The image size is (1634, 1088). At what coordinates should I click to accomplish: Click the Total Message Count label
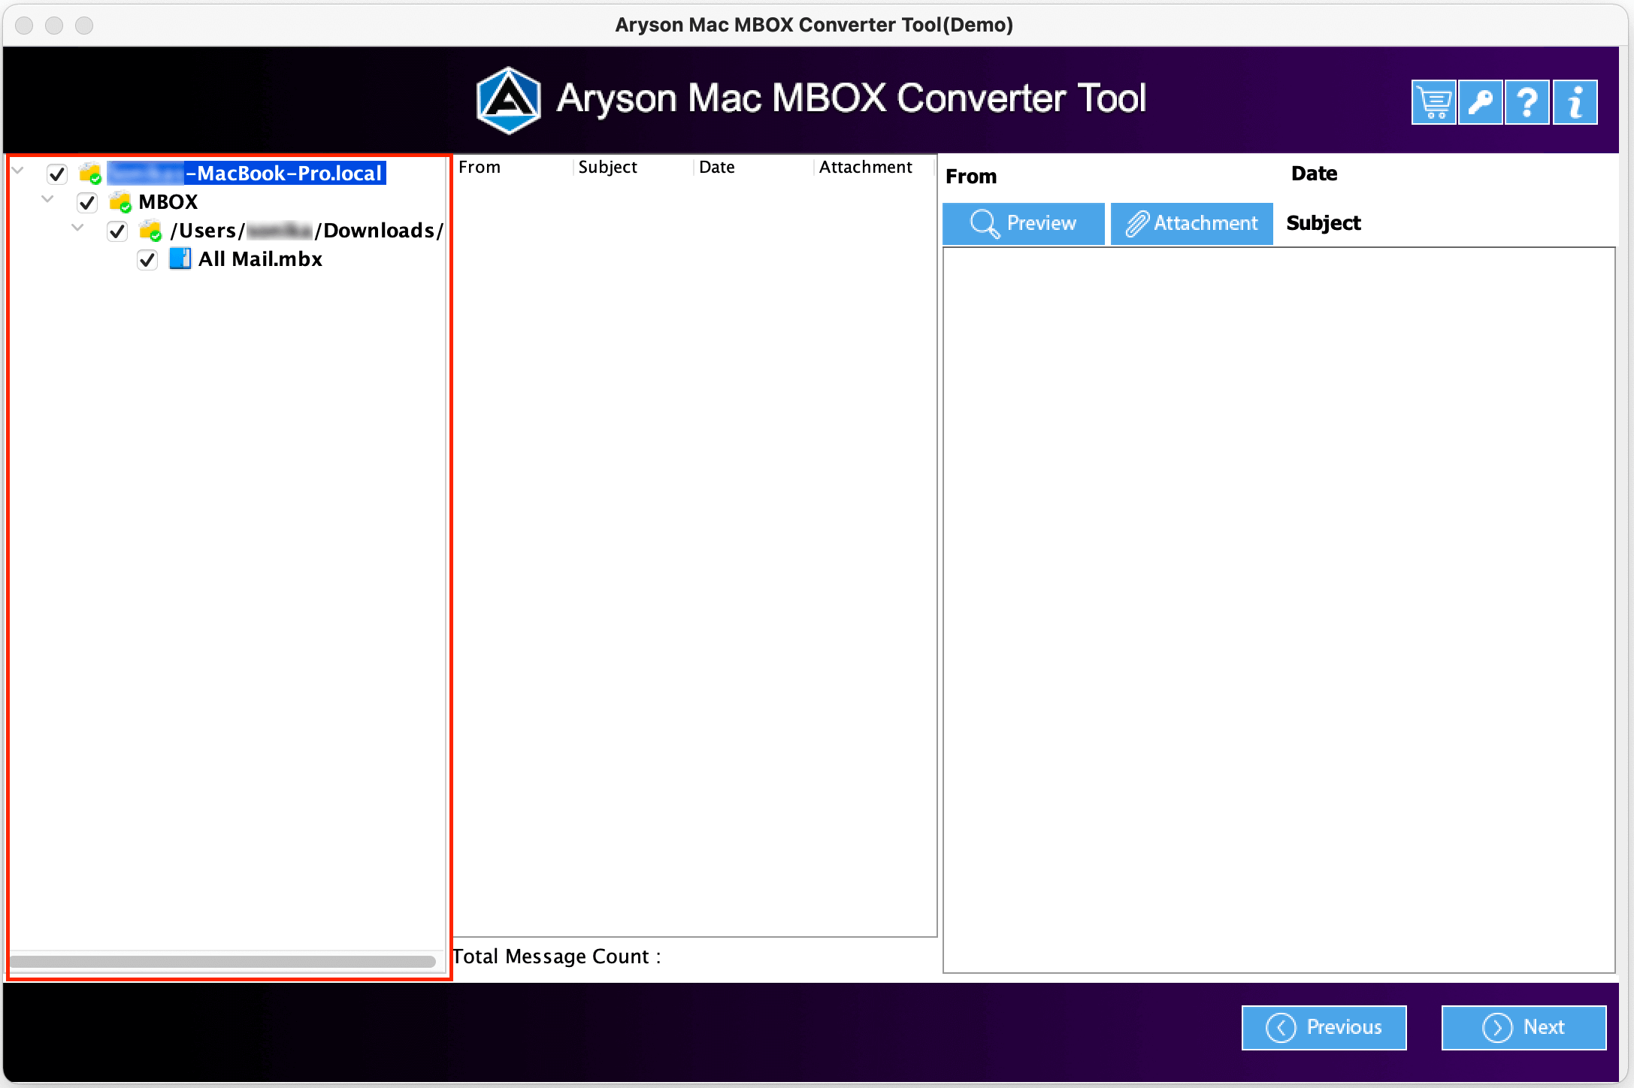(556, 957)
